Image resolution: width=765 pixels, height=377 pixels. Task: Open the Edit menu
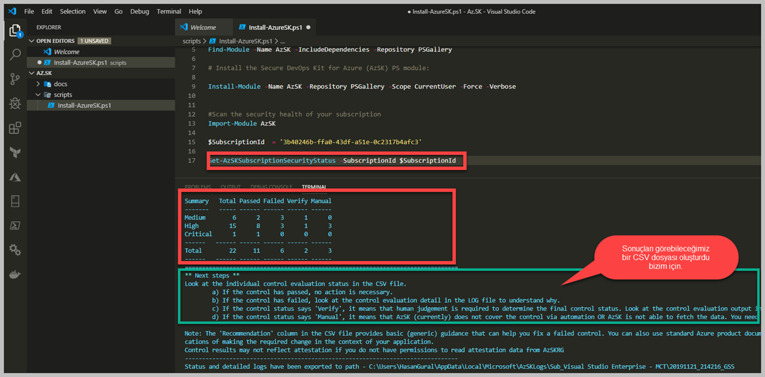tap(47, 11)
